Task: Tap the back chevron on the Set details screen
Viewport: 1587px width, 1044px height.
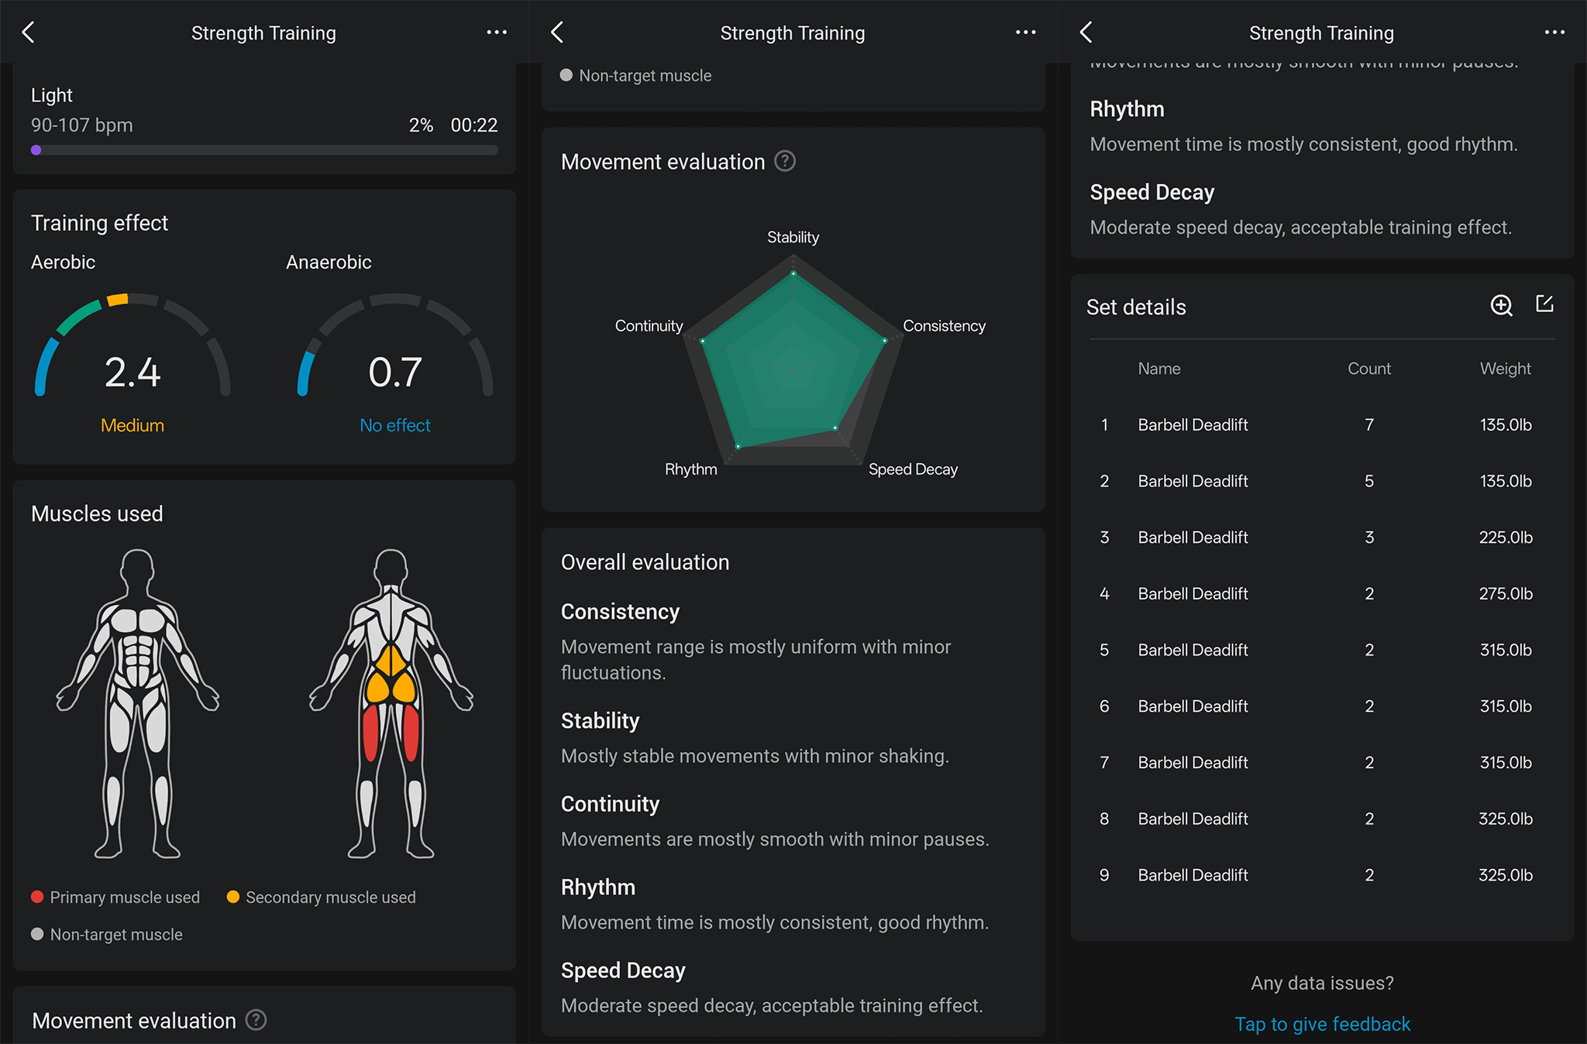Action: (1086, 33)
